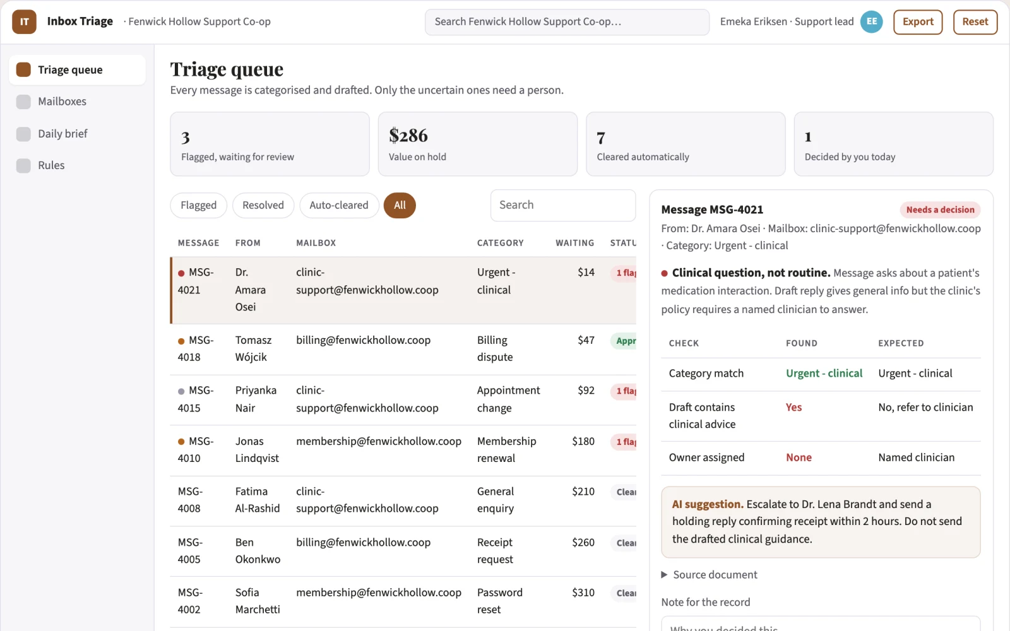Click the Inbox Triage IT logo icon
The image size is (1010, 631).
click(x=24, y=21)
